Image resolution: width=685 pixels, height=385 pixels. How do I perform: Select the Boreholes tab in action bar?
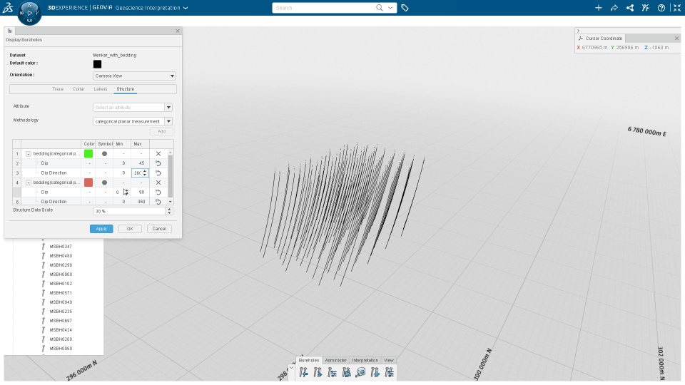pyautogui.click(x=309, y=361)
